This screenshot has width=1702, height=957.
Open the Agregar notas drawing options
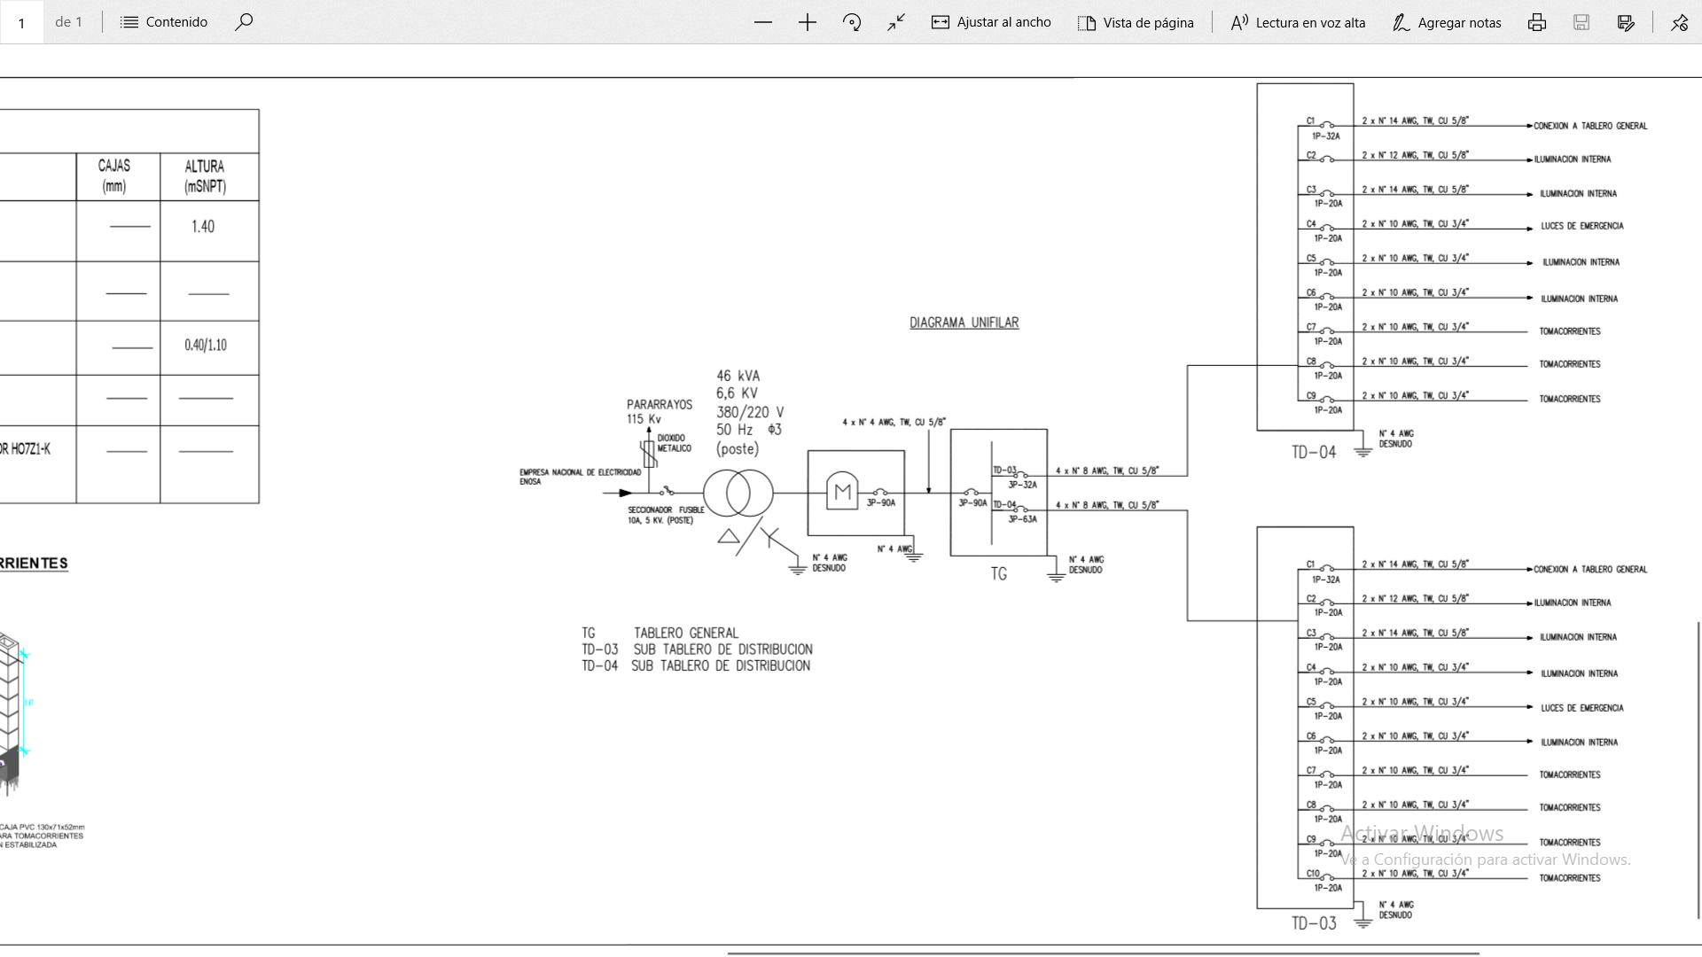click(x=1447, y=22)
